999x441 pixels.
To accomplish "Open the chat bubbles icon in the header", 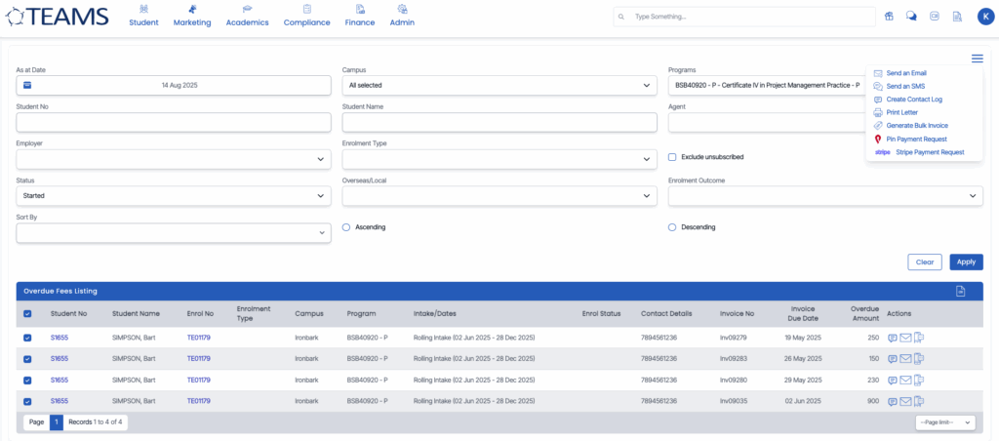I will (x=911, y=17).
